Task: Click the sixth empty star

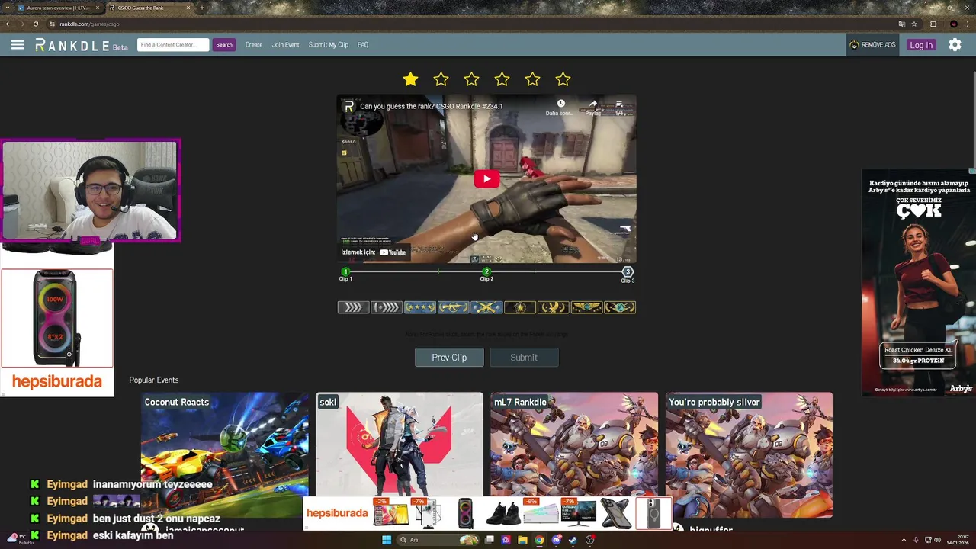Action: coord(563,79)
